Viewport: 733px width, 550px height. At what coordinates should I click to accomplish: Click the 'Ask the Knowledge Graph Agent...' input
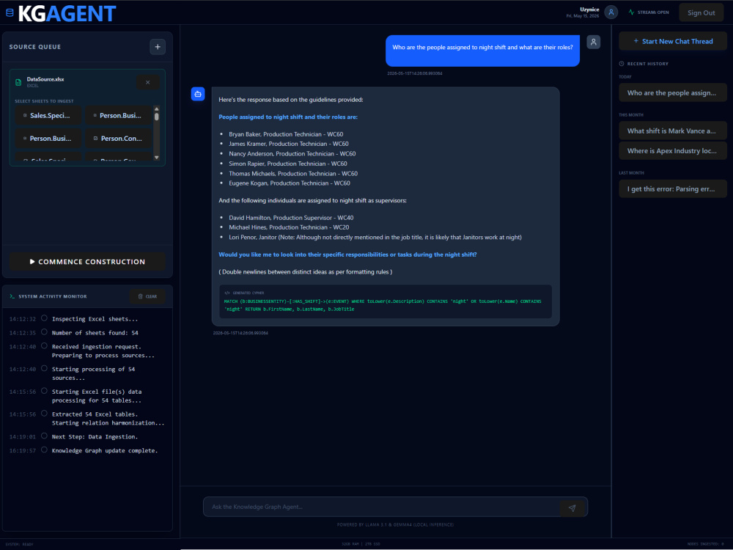point(381,507)
